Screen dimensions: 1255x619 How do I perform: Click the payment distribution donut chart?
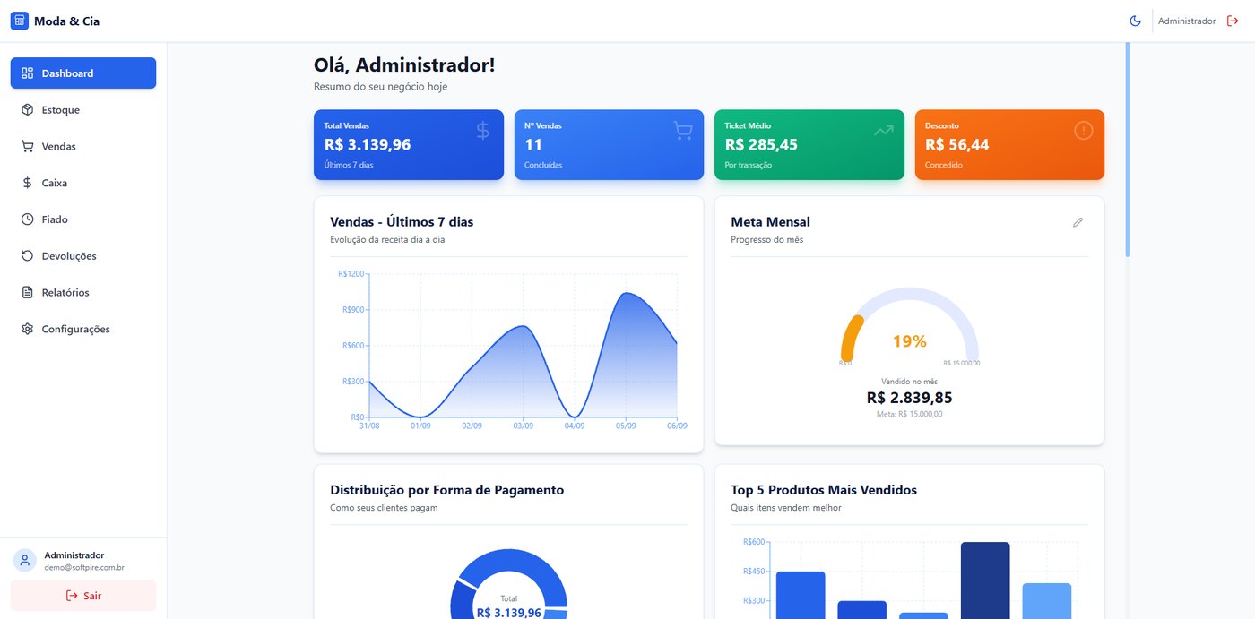pos(508,584)
